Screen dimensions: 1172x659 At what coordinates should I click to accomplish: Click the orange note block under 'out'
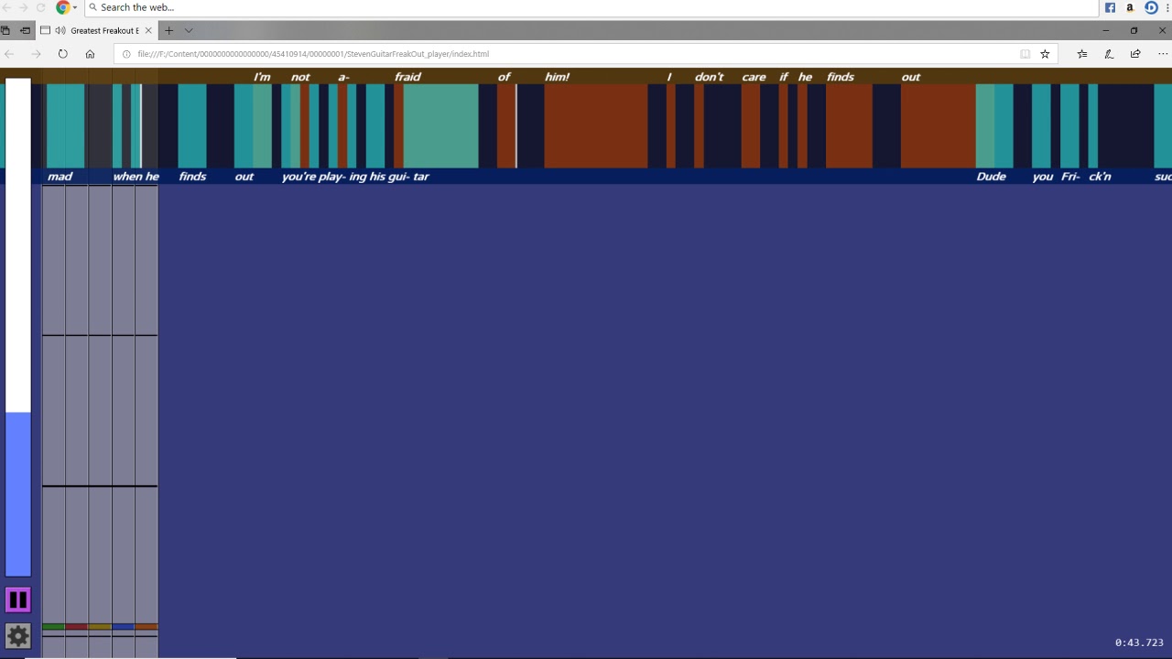pos(938,126)
